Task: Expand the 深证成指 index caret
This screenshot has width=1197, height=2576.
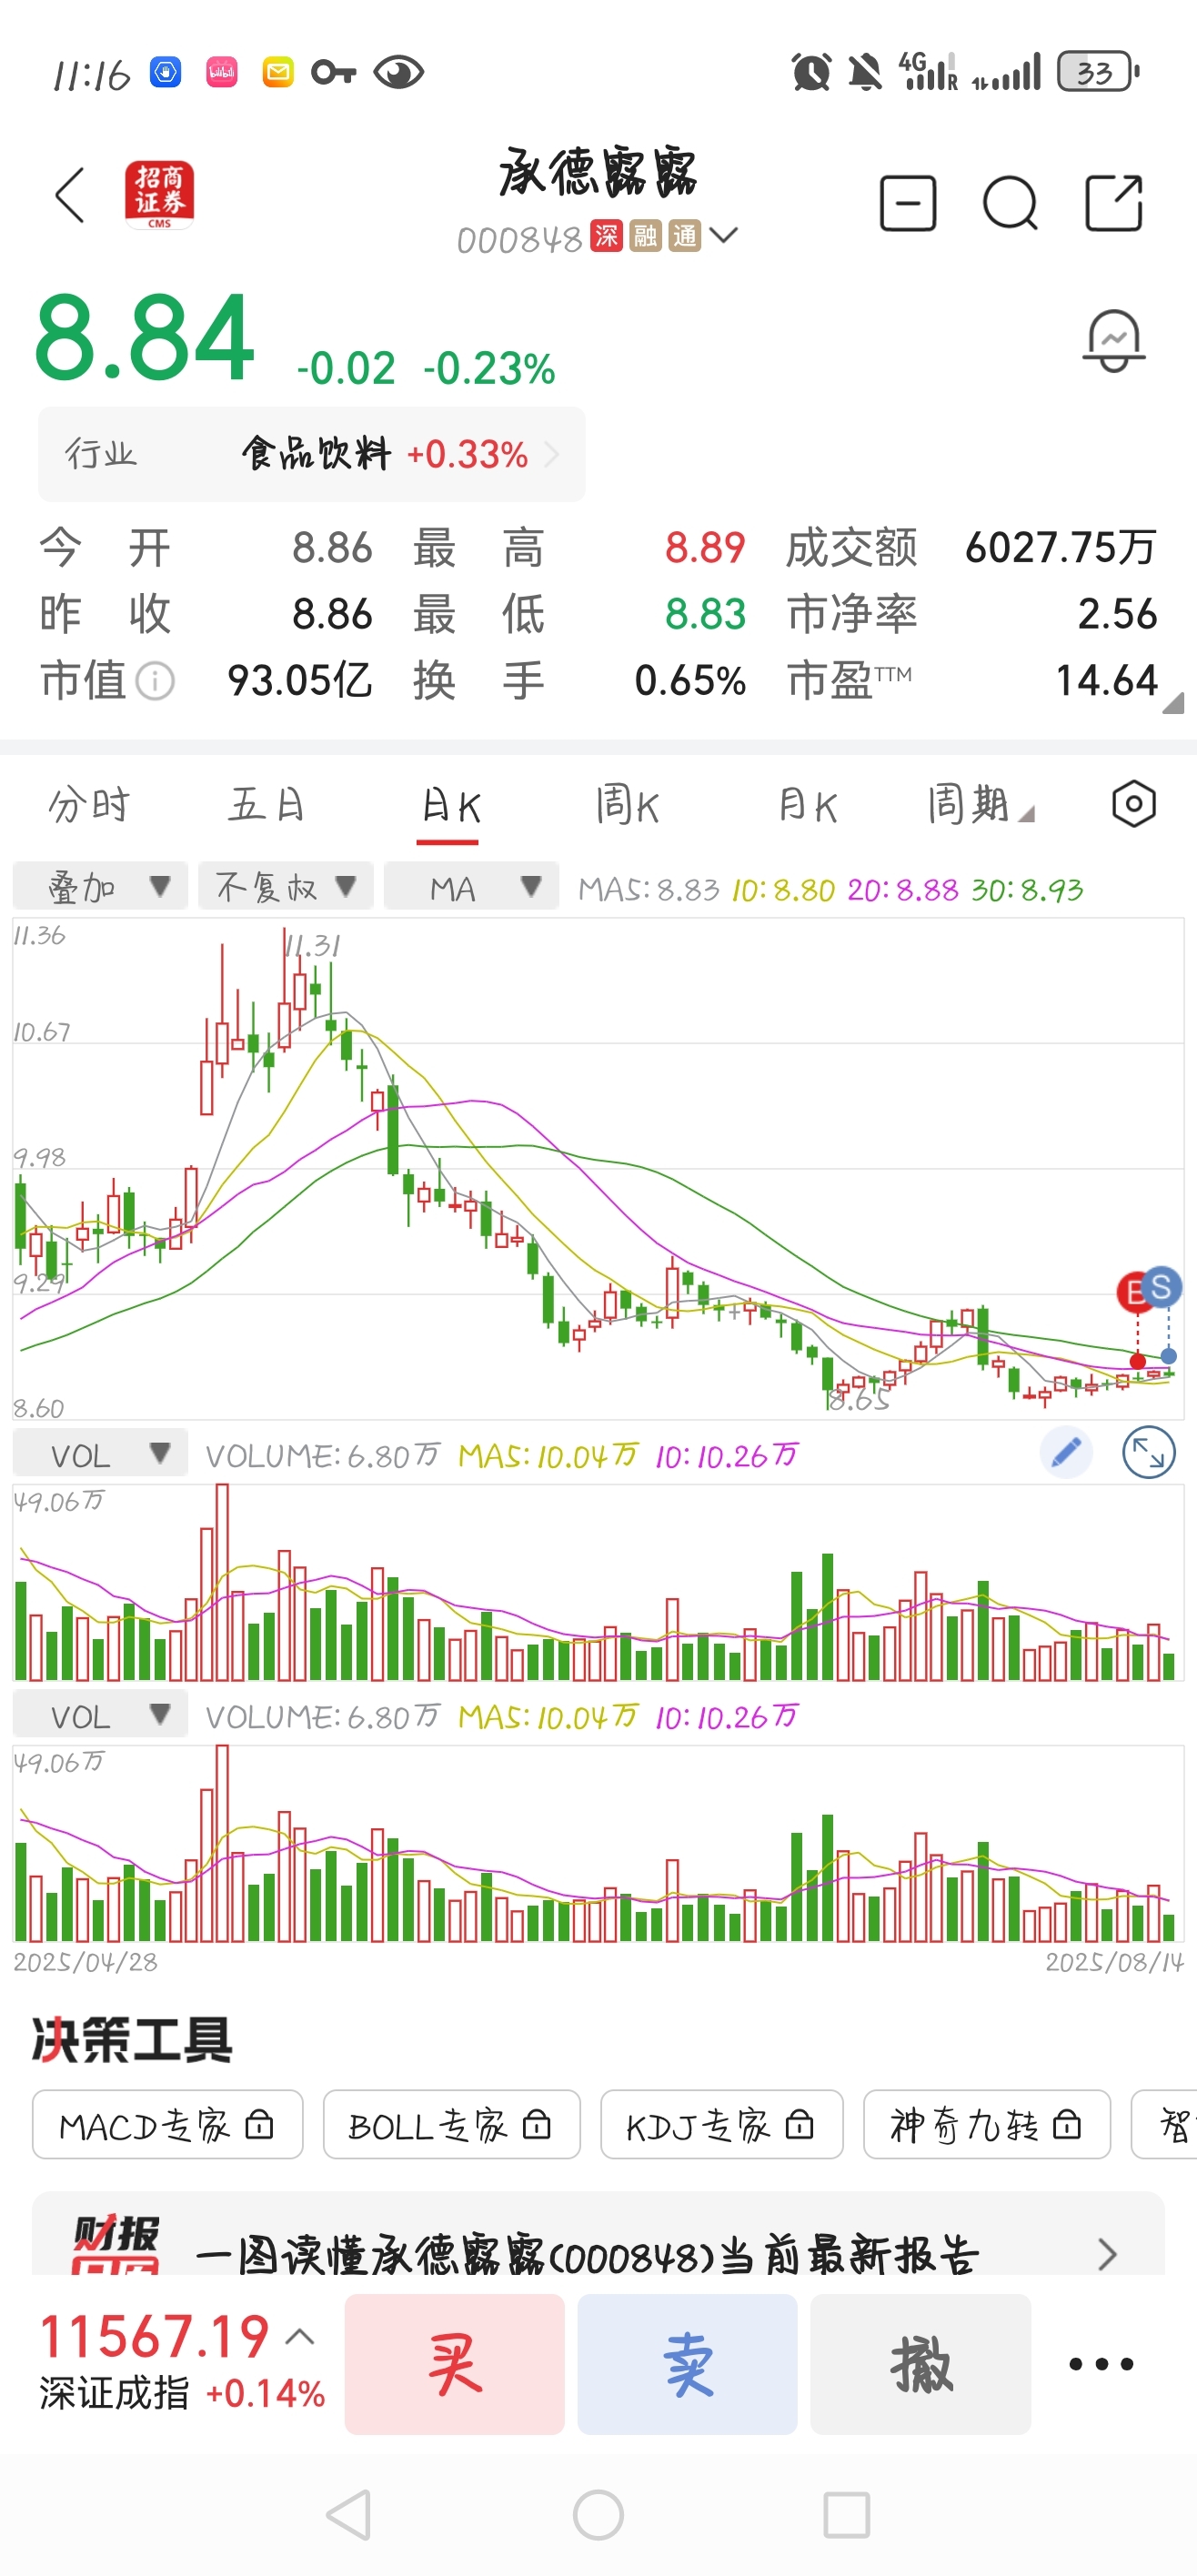Action: point(300,2337)
